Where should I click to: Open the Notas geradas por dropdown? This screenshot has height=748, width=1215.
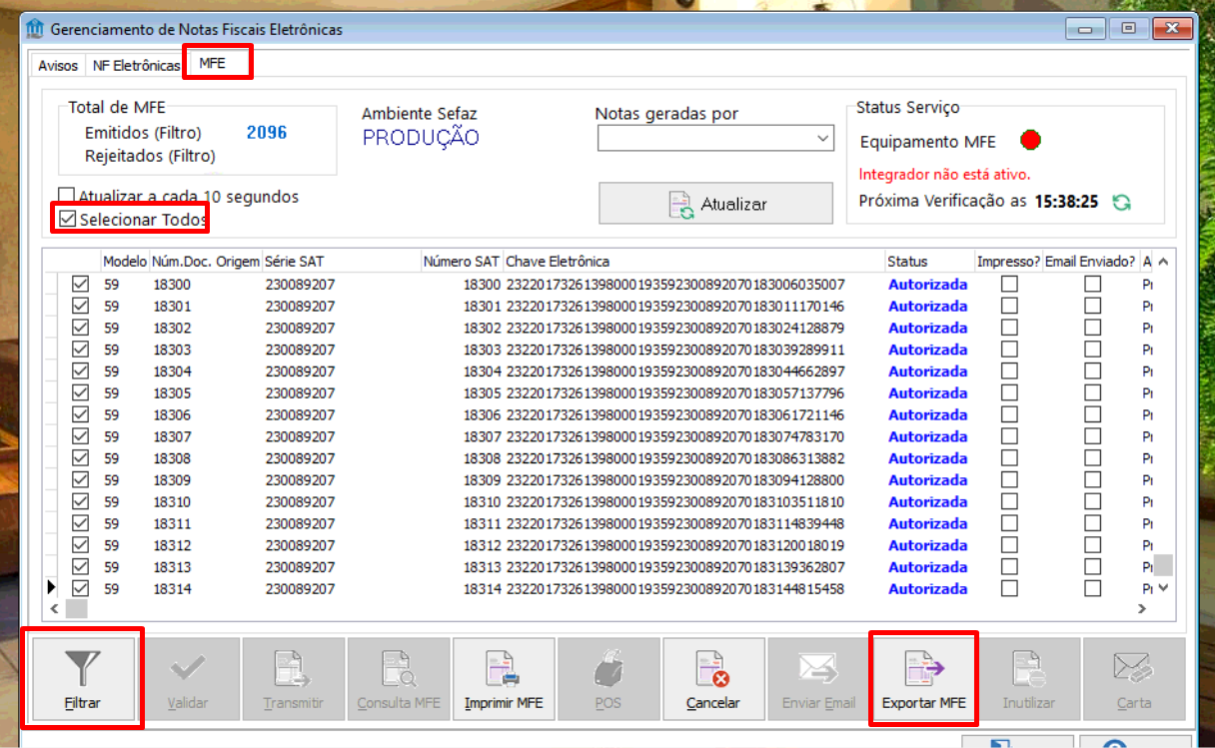(x=823, y=138)
